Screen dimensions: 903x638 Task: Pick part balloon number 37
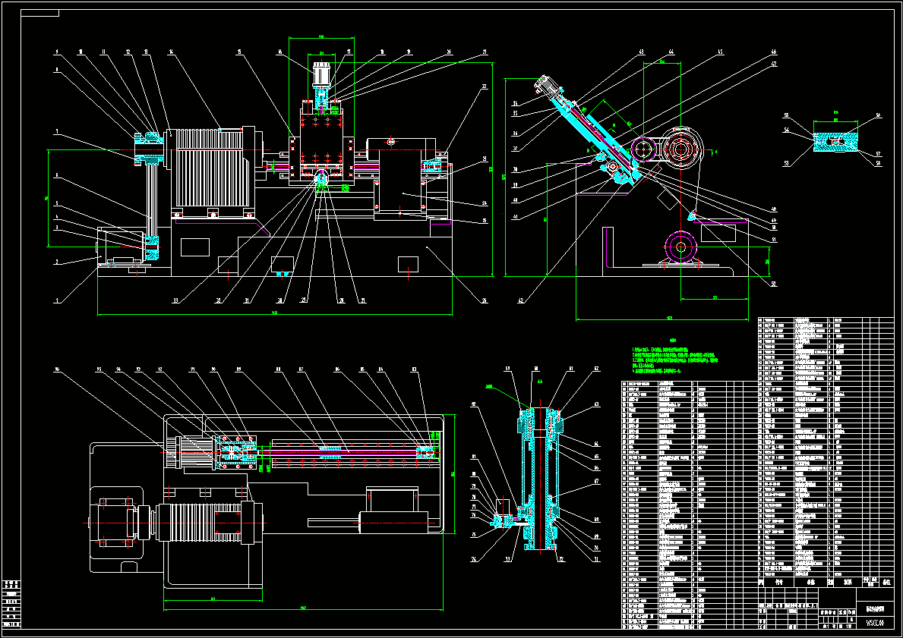[x=515, y=149]
